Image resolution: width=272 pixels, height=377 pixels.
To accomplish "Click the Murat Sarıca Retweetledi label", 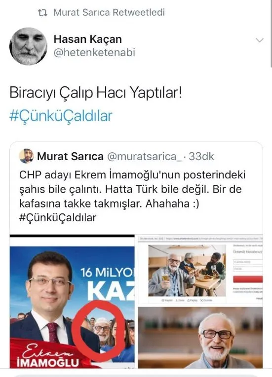I will [109, 12].
